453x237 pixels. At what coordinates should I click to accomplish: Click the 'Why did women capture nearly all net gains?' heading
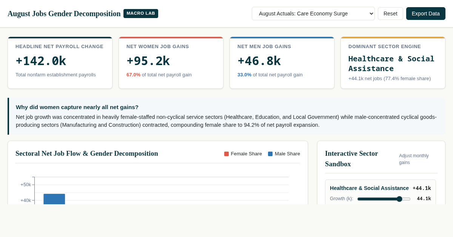tap(77, 107)
